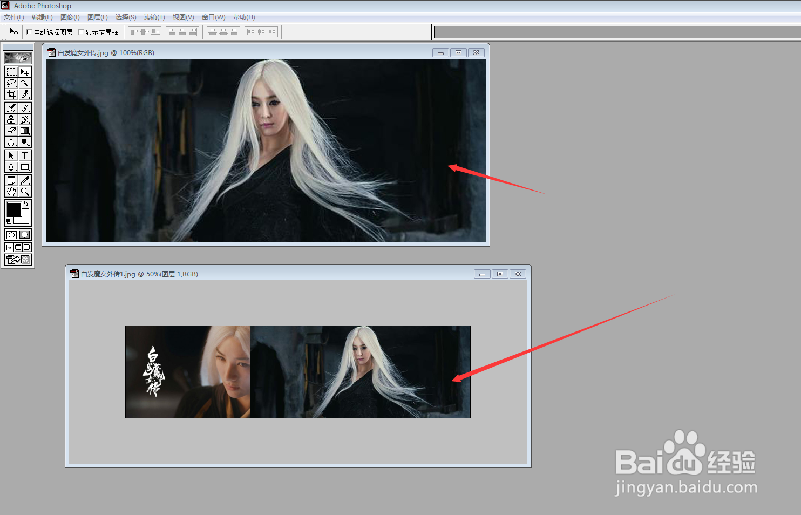Click align bottom edges button
The width and height of the screenshot is (801, 515).
[x=155, y=32]
